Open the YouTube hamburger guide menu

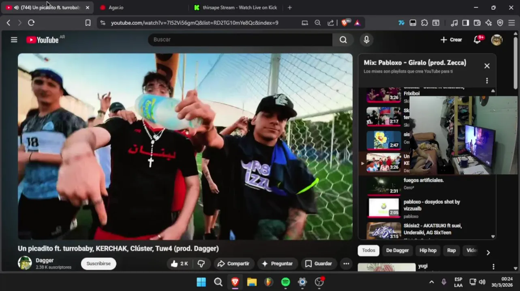pyautogui.click(x=14, y=40)
